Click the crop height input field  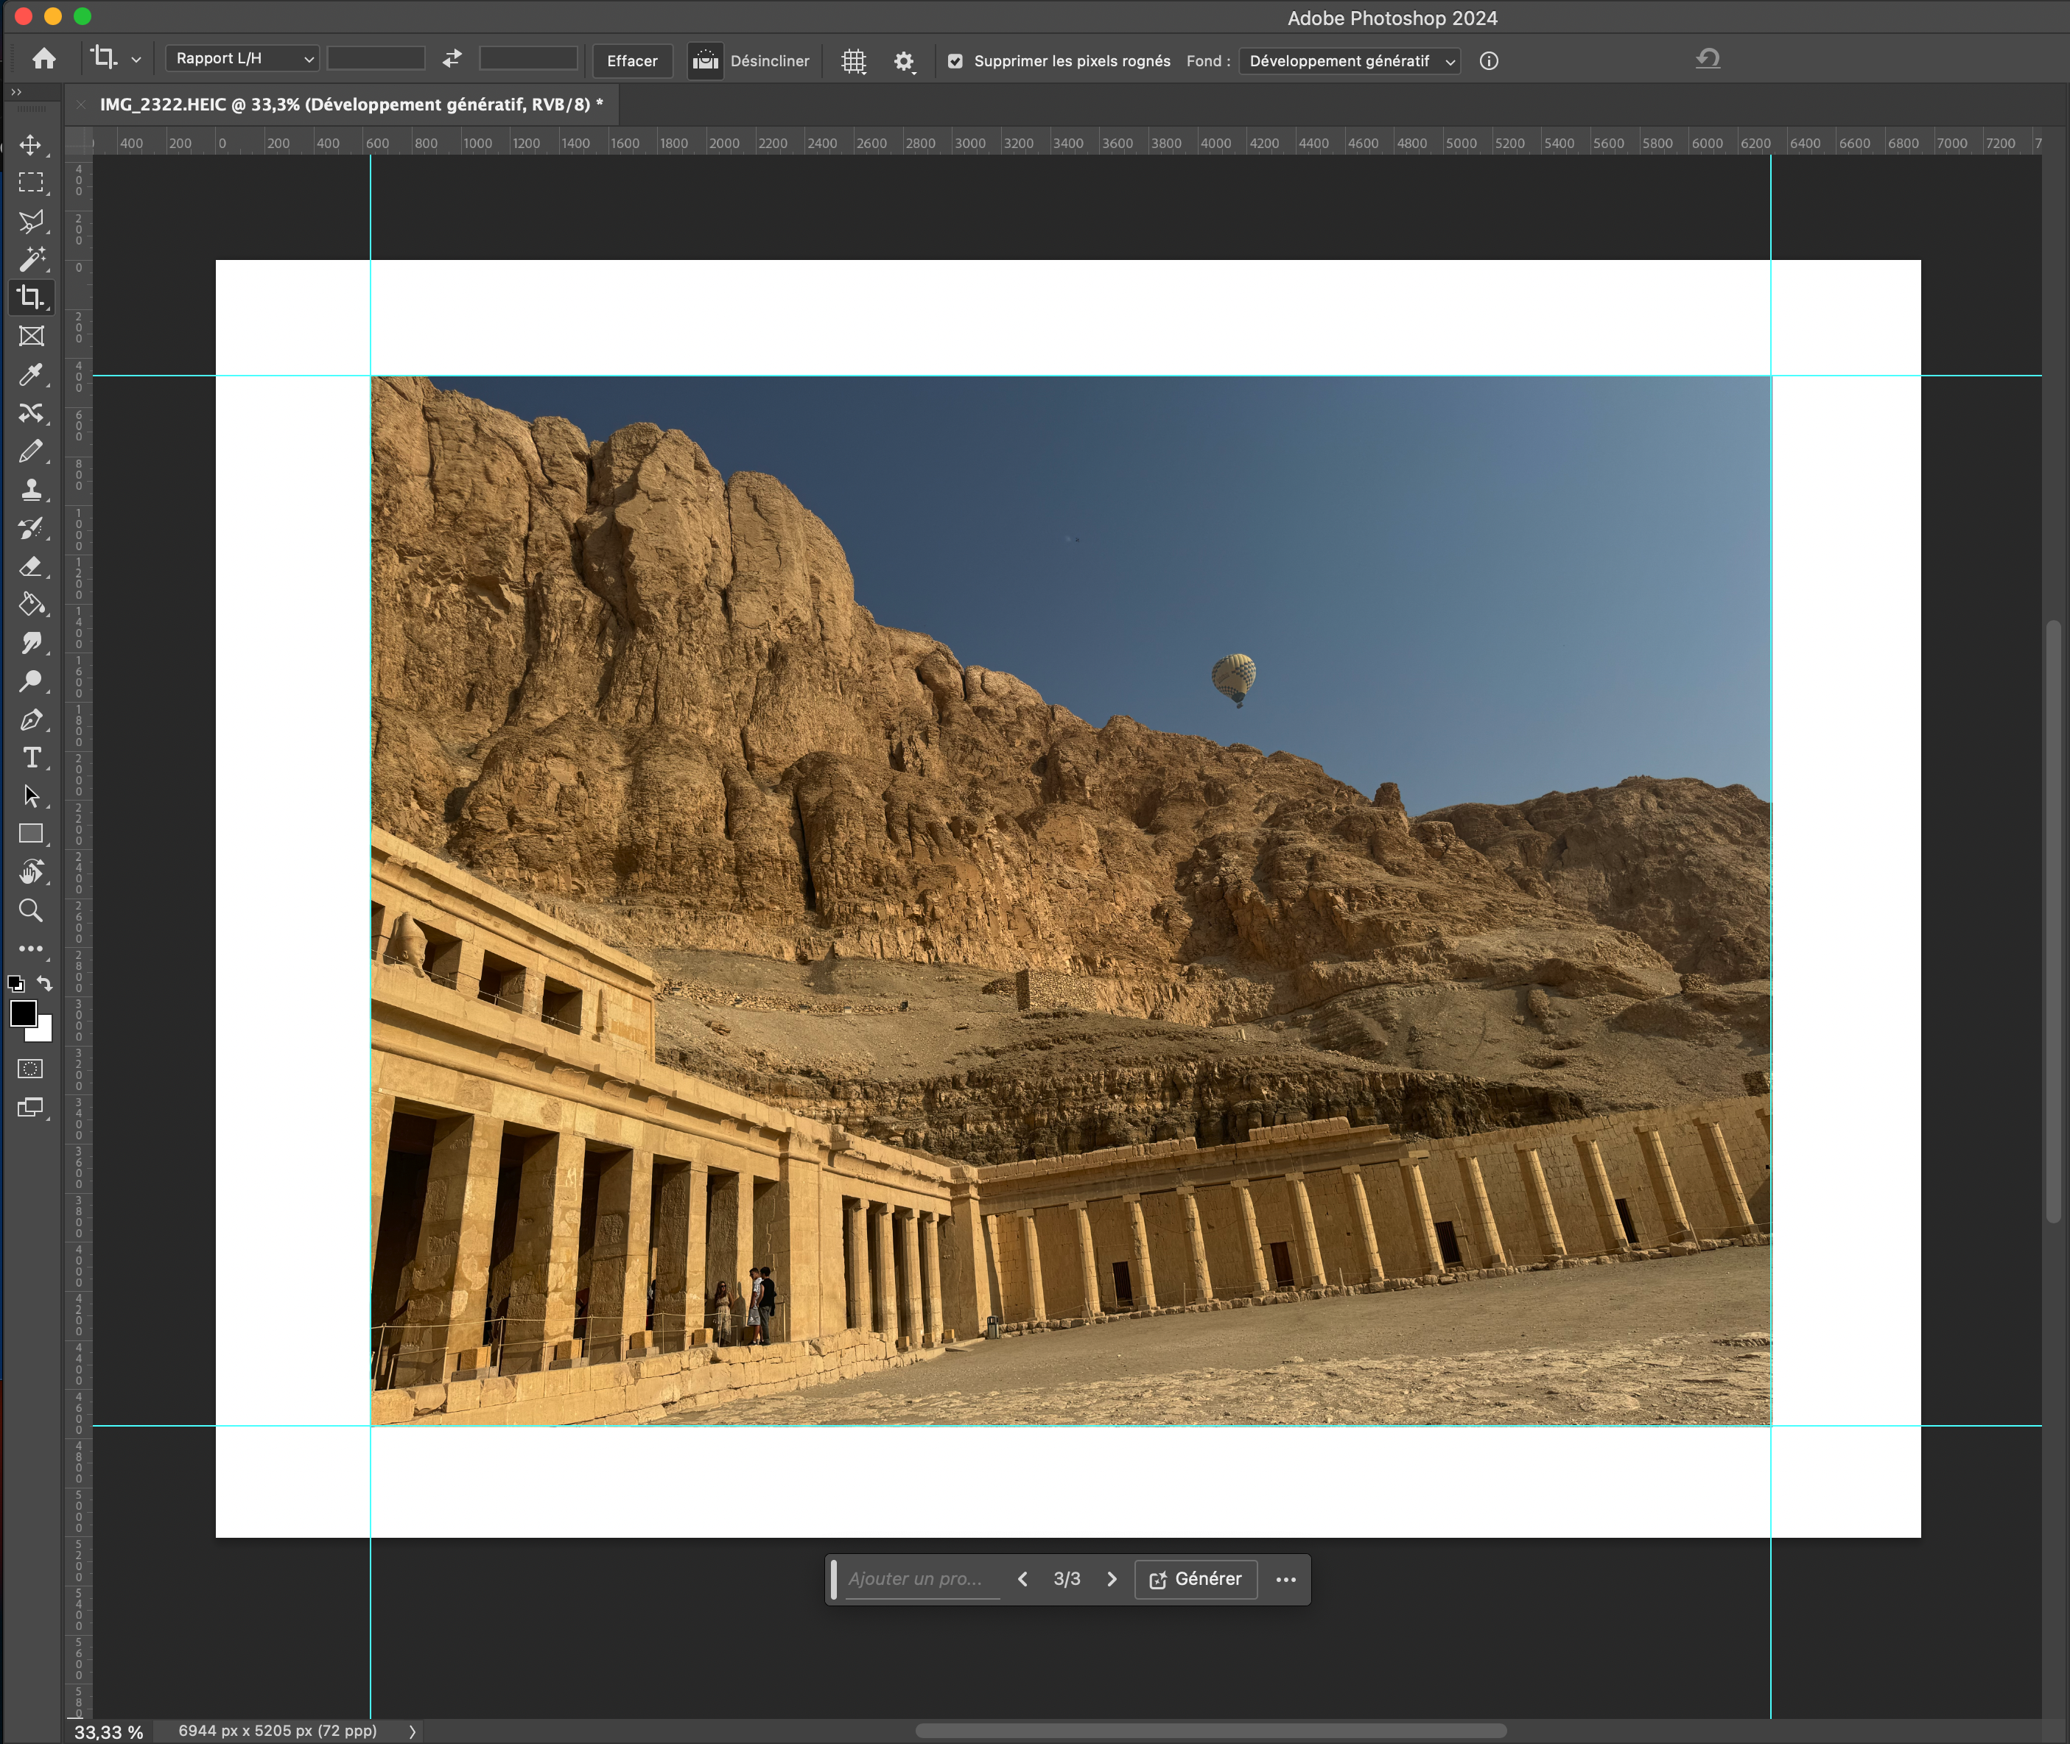click(x=528, y=60)
